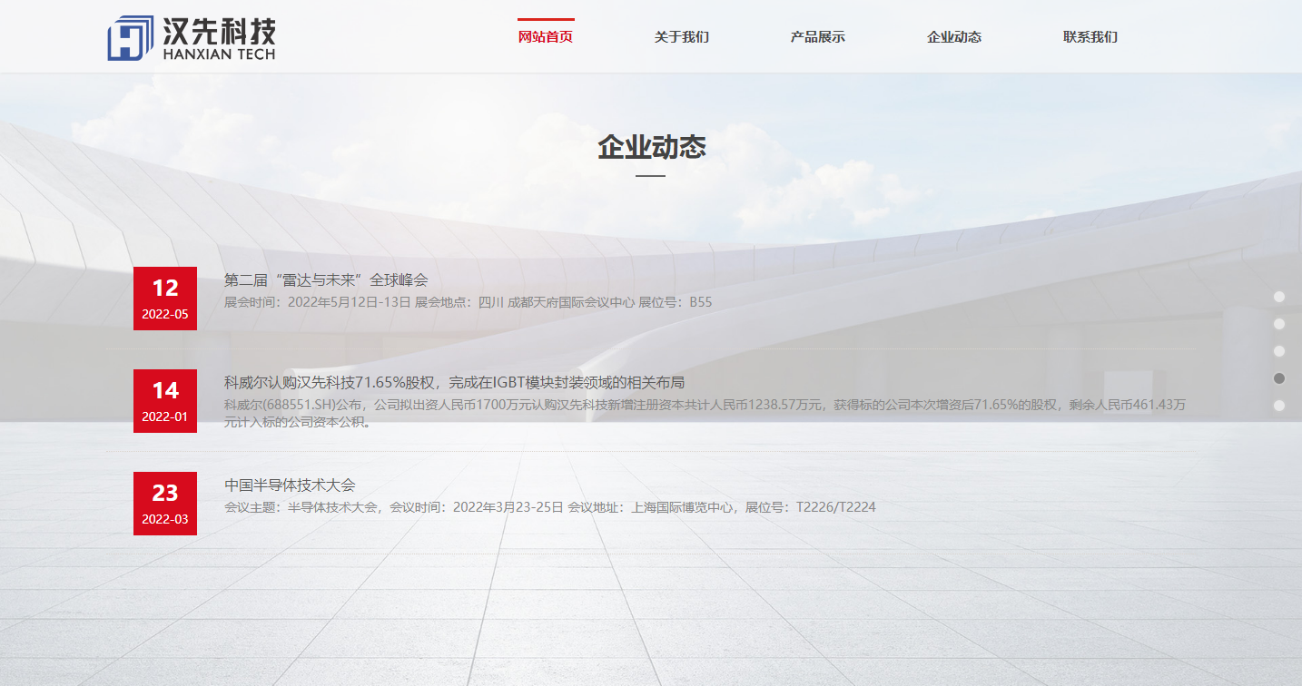Viewport: 1302px width, 686px height.
Task: Open the "雷达与未来"全球峰会 news article
Action: [x=326, y=280]
